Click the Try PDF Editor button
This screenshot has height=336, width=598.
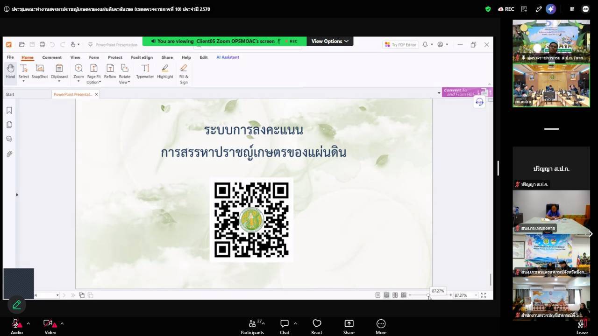pos(399,45)
